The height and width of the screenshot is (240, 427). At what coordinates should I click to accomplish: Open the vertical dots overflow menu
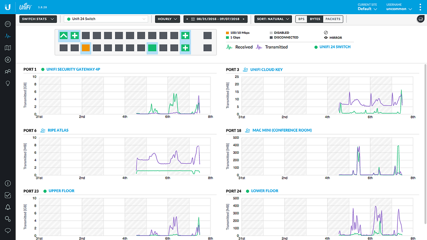pyautogui.click(x=420, y=7)
